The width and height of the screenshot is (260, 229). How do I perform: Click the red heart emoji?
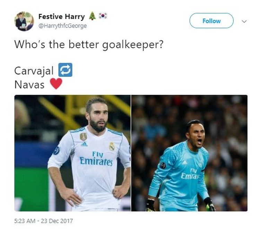coord(56,84)
